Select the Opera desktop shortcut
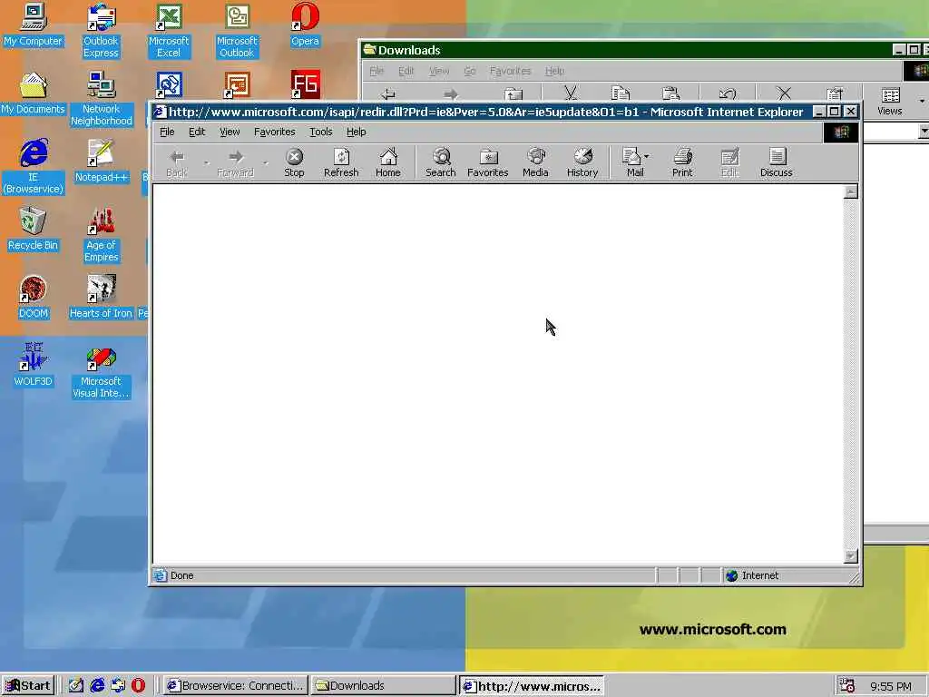929x697 pixels. (305, 25)
